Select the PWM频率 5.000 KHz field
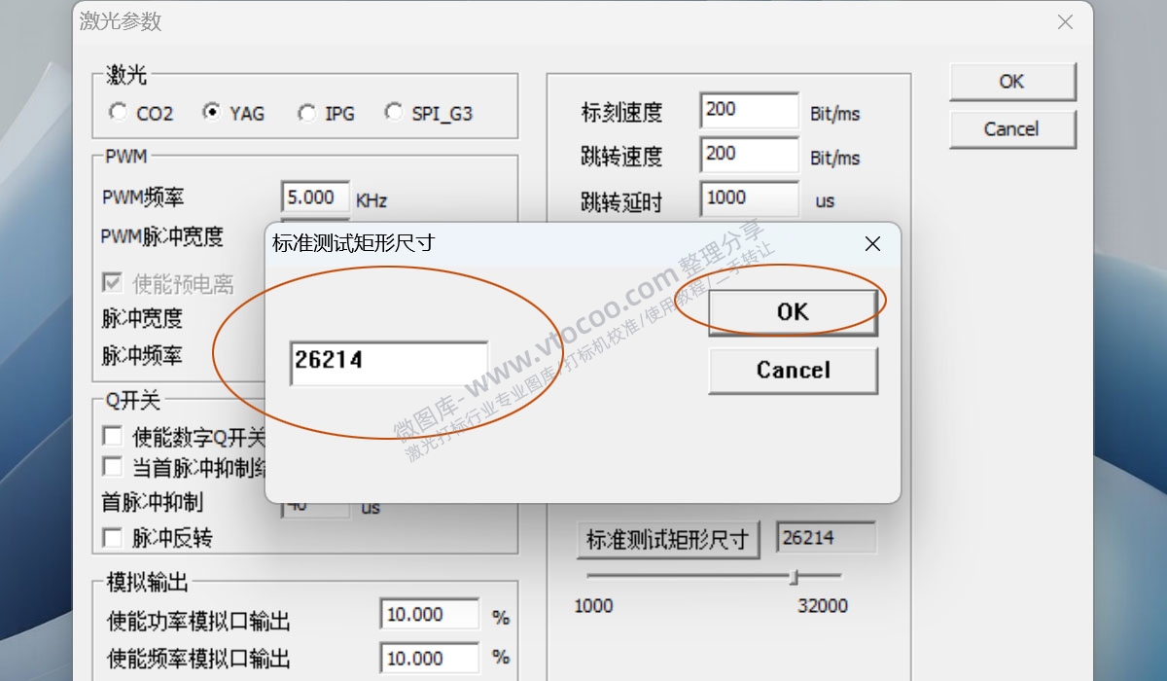 (313, 197)
